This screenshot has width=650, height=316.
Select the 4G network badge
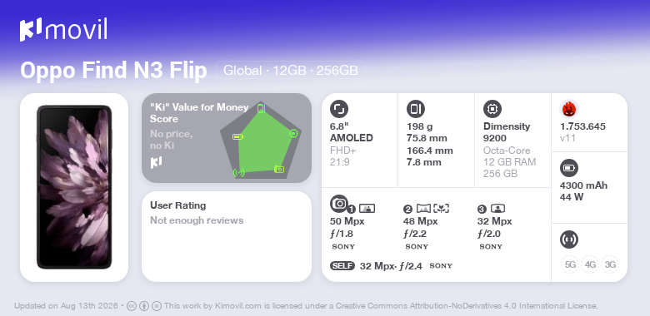pyautogui.click(x=590, y=264)
